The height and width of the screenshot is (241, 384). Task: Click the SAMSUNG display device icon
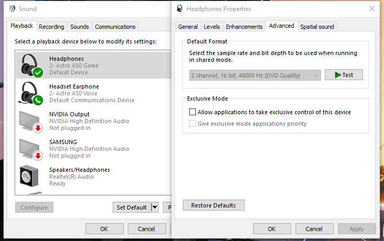[x=30, y=149]
